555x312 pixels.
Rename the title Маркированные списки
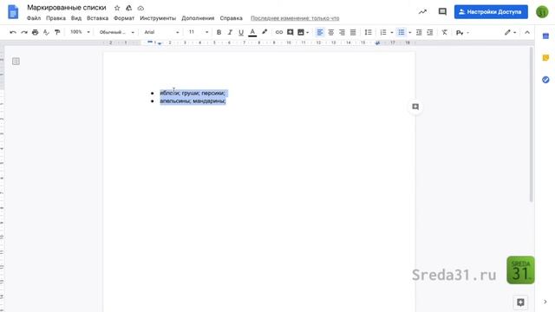point(67,8)
